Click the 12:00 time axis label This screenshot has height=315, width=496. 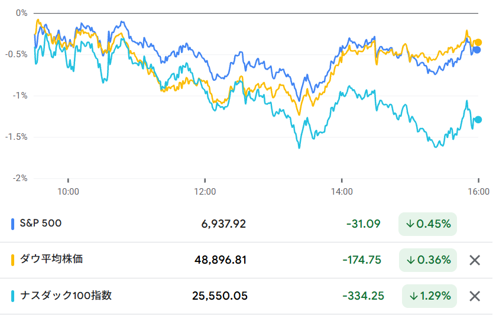[205, 192]
